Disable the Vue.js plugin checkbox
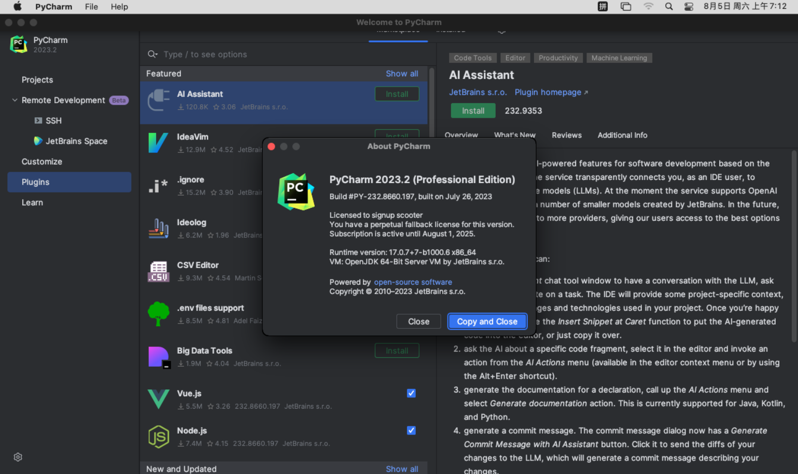This screenshot has height=474, width=798. click(411, 393)
